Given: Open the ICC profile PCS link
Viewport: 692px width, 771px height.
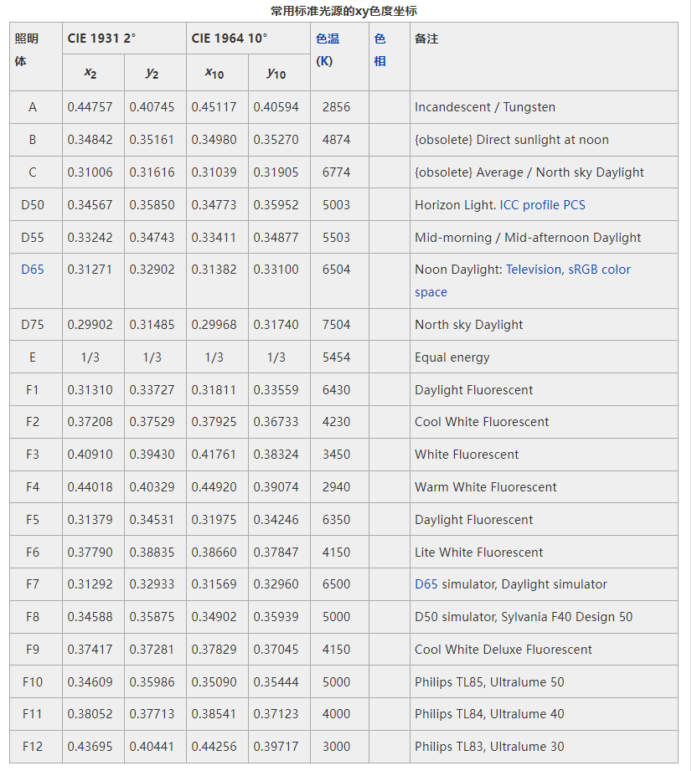Looking at the screenshot, I should 542,205.
